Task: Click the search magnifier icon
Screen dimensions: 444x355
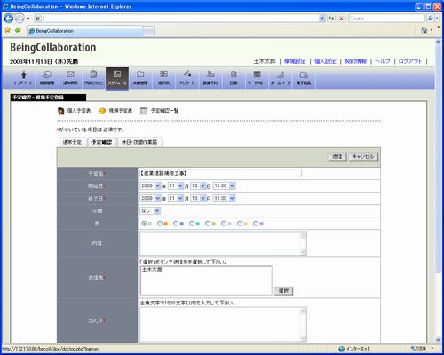Action: [430, 18]
